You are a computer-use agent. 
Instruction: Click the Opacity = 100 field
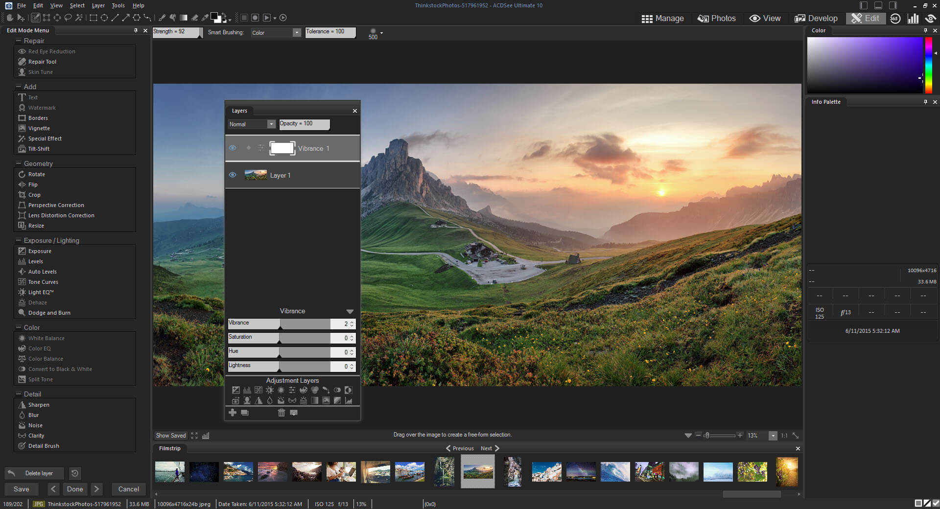tap(305, 124)
